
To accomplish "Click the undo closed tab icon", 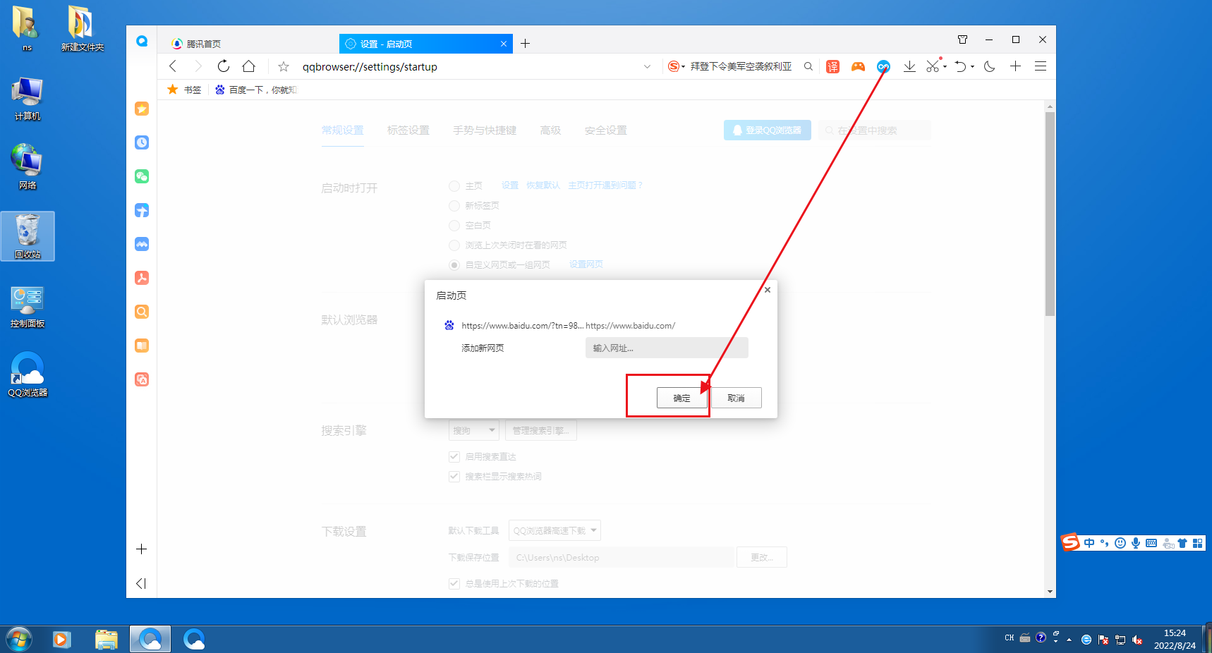I will pos(961,66).
